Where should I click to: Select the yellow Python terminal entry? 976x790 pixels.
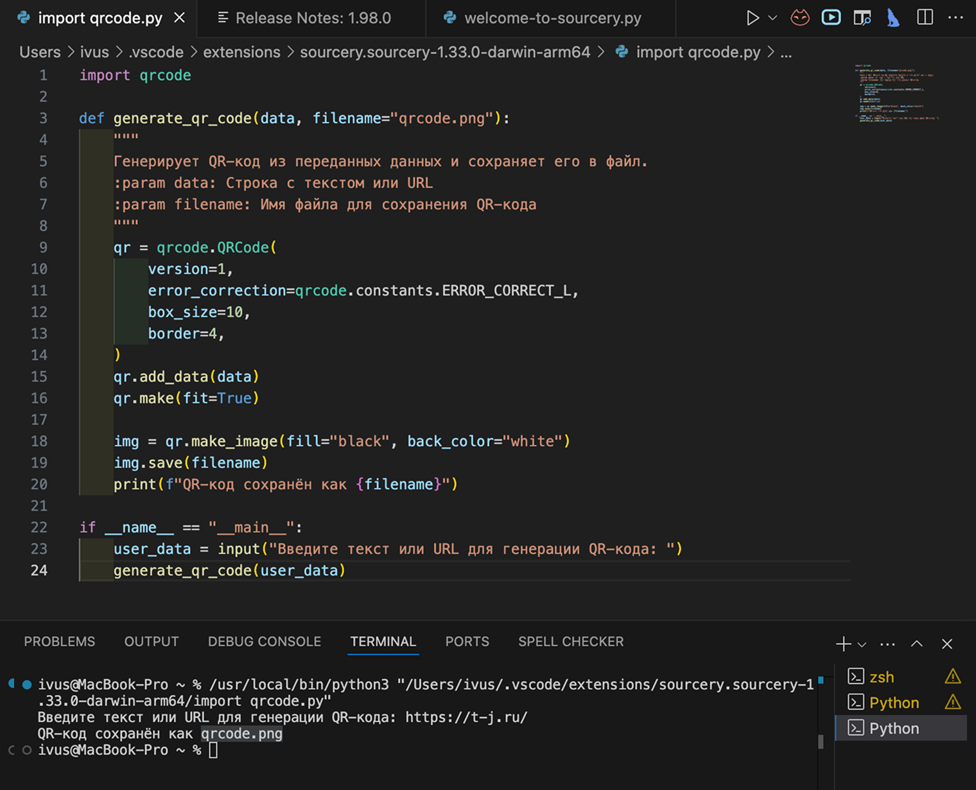[901, 703]
